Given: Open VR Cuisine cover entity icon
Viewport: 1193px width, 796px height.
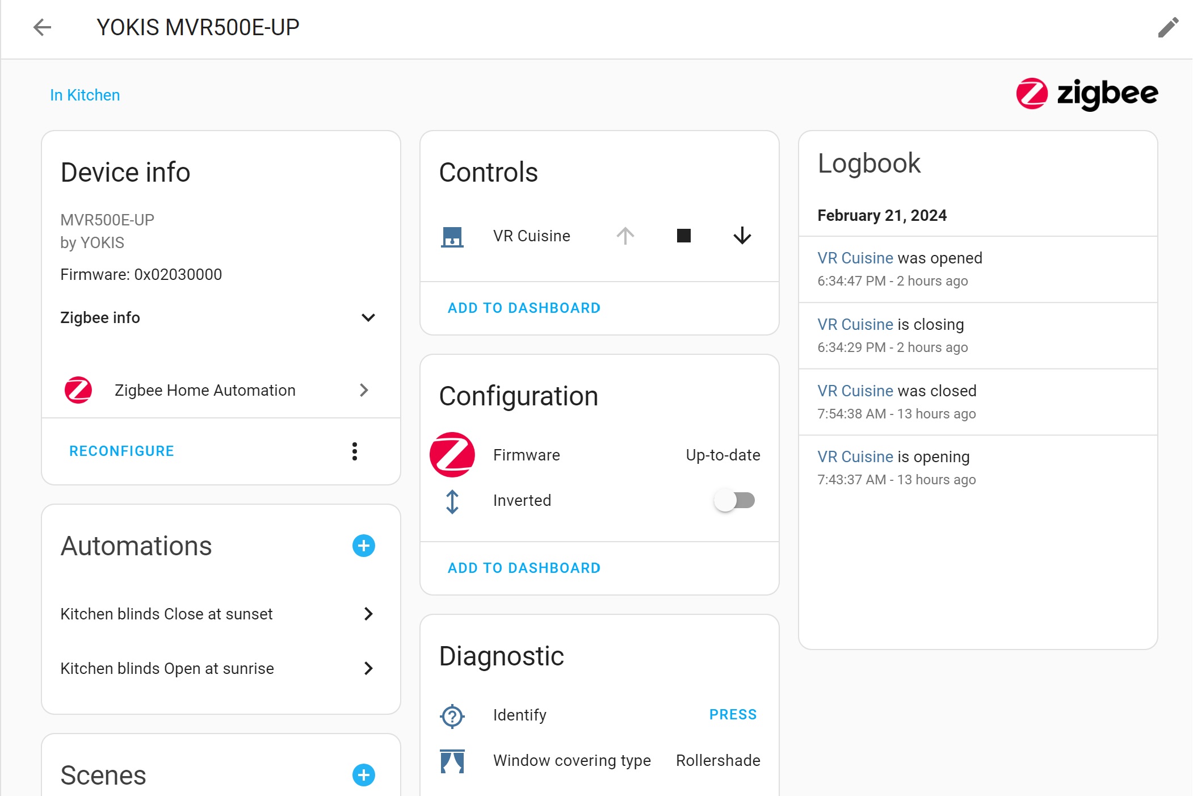Looking at the screenshot, I should pyautogui.click(x=452, y=236).
